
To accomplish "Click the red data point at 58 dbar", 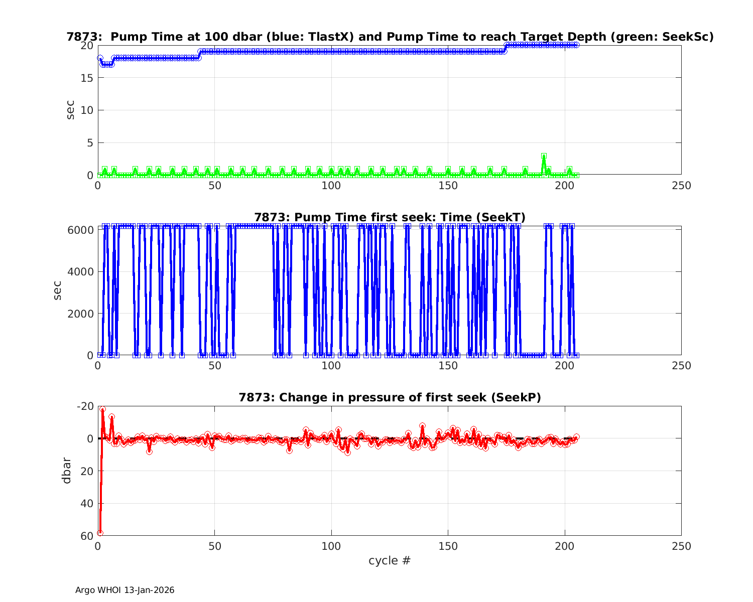I will (100, 533).
